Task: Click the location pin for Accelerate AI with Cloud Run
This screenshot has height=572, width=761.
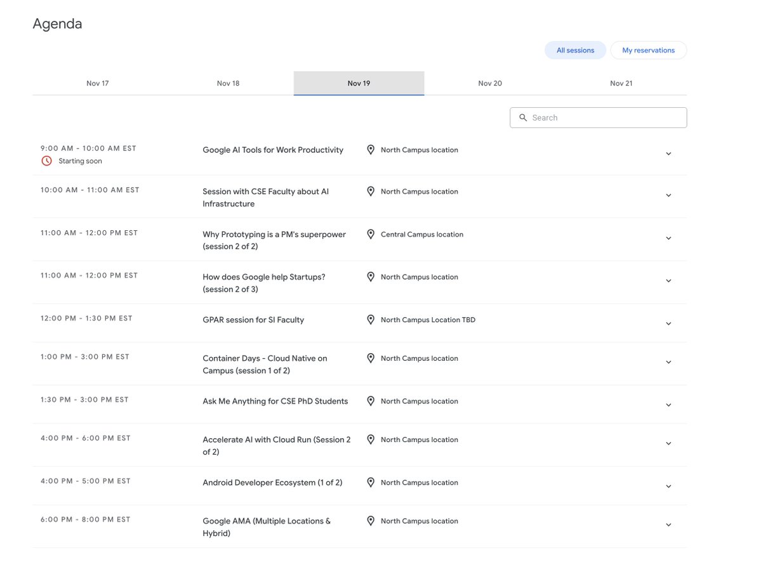Action: point(371,439)
